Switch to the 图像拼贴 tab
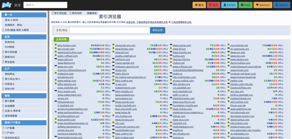The width and height of the screenshot is (292, 139). tap(91, 13)
